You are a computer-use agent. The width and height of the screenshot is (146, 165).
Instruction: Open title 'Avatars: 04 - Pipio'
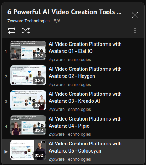pyautogui.click(x=69, y=126)
